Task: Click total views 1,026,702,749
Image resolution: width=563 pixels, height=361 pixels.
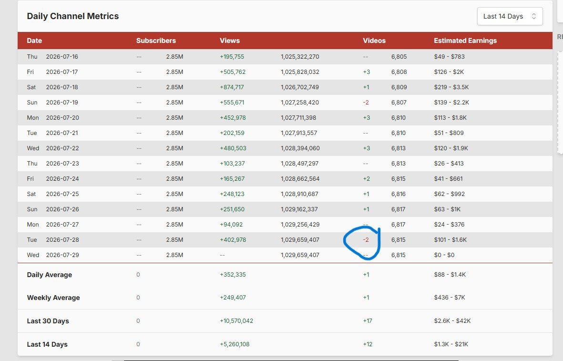Action: tap(300, 87)
